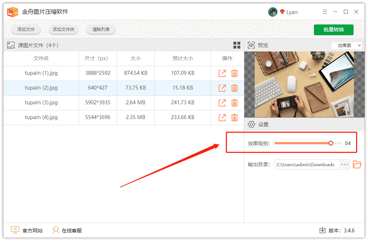Screen dimensions: 368x241
Task: Click the app logo in title bar
Action: (13, 12)
